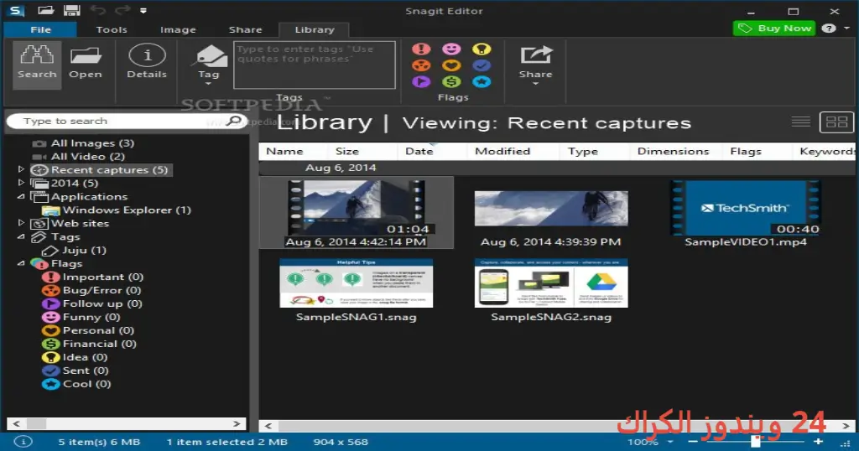
Task: Switch to thumbnail grid view icon
Action: [836, 122]
